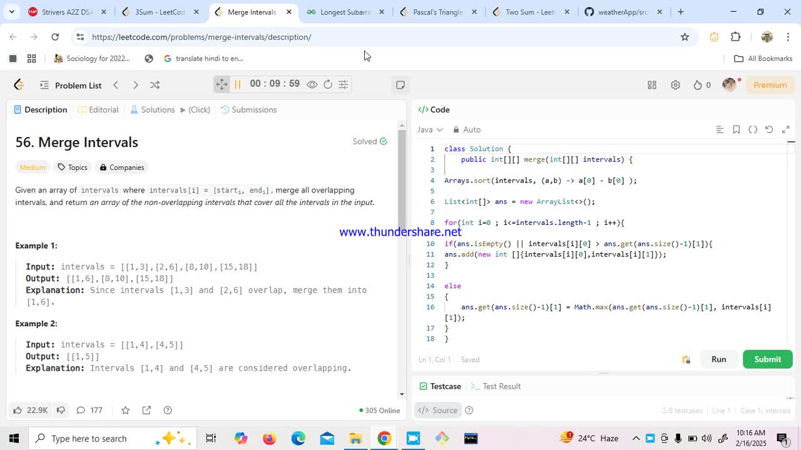801x450 pixels.
Task: Go to previous problem arrow
Action: 116,85
